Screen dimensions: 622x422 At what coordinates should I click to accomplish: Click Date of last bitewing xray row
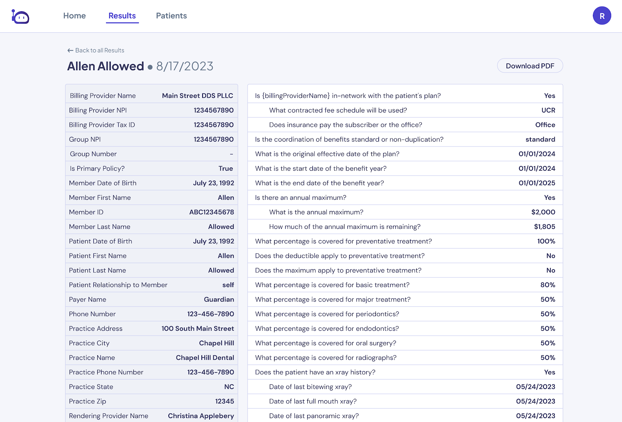[405, 387]
